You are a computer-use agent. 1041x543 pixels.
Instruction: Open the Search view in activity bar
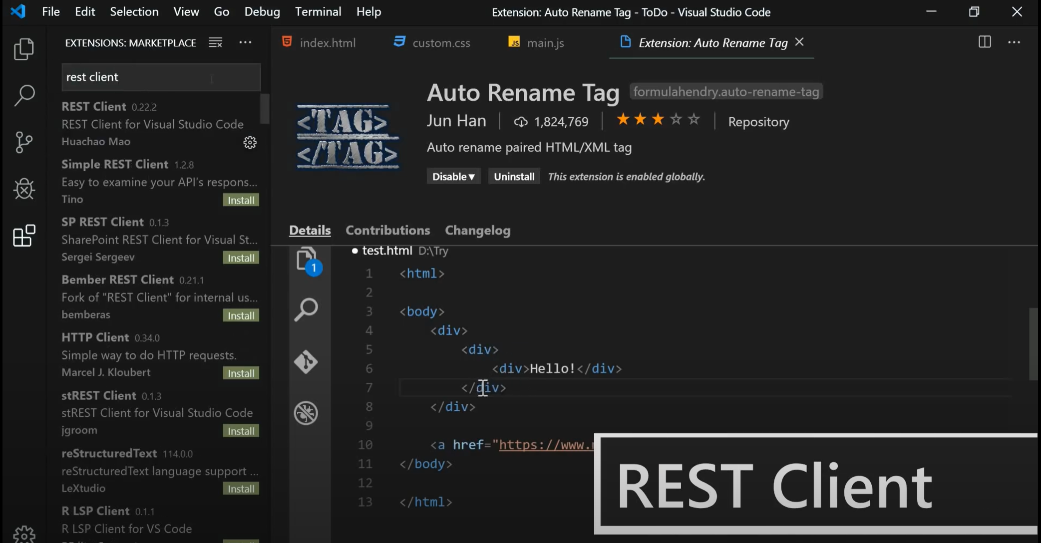[23, 95]
